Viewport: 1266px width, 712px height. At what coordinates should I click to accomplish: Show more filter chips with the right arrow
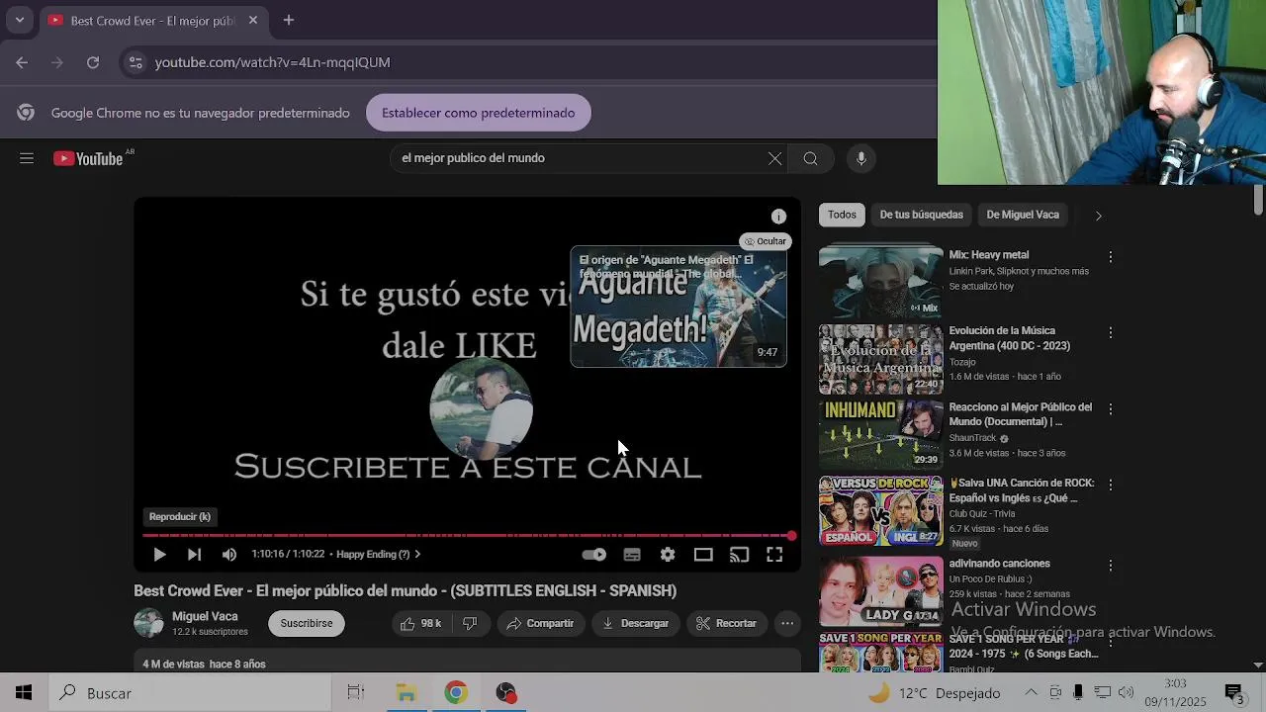(x=1098, y=216)
